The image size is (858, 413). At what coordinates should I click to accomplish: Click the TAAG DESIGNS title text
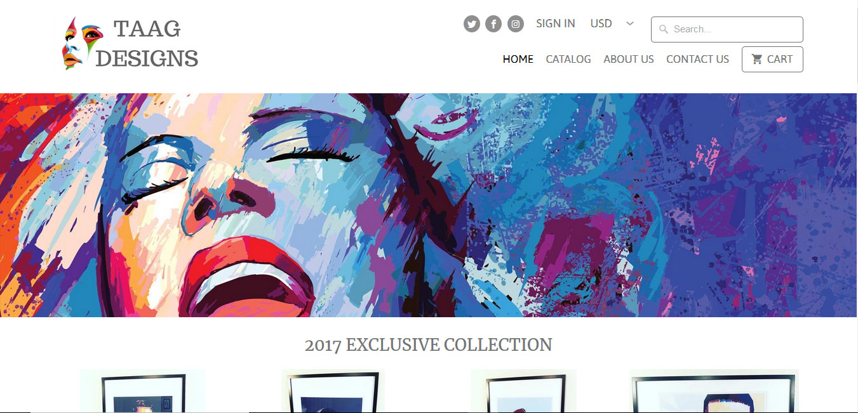click(x=147, y=44)
